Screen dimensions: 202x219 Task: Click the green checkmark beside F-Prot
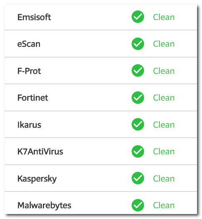[x=137, y=70]
